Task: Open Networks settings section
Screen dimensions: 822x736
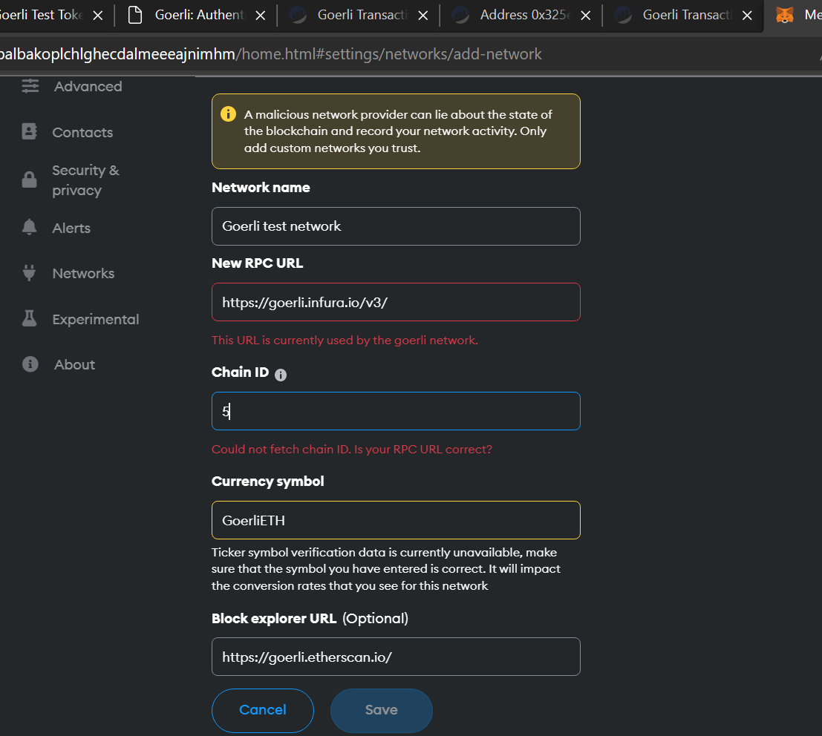Action: [83, 274]
